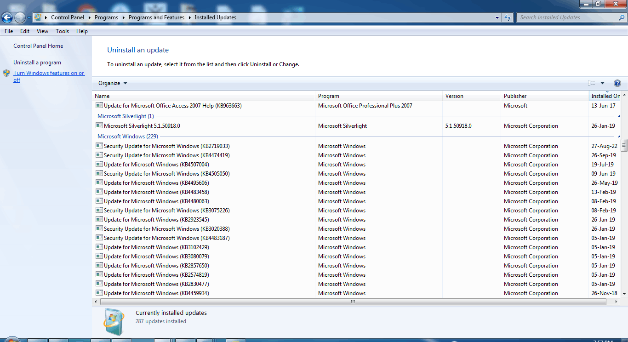Open the File menu
Image resolution: width=628 pixels, height=342 pixels.
(9, 31)
